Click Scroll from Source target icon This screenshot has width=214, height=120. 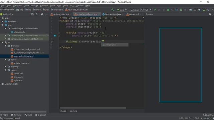pyautogui.click(x=32, y=14)
